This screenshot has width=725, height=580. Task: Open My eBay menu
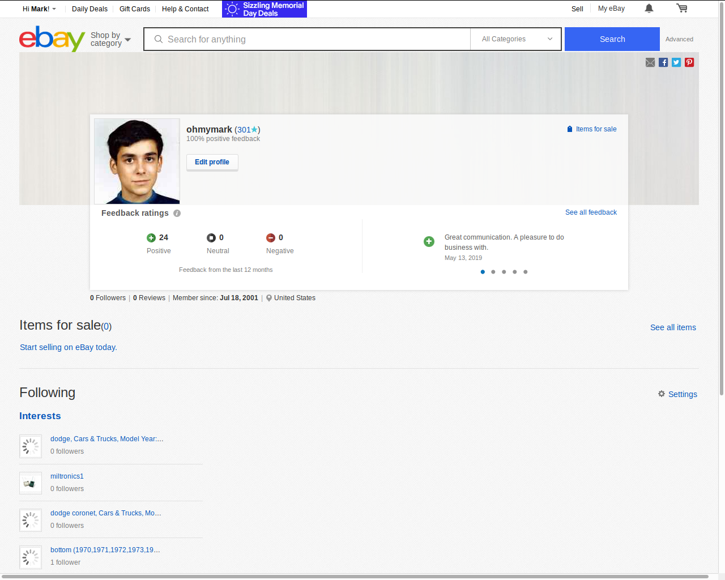[611, 8]
